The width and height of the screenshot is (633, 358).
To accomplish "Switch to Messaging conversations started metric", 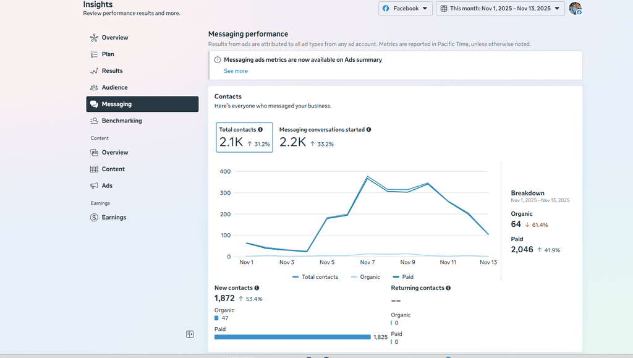I will [x=325, y=137].
